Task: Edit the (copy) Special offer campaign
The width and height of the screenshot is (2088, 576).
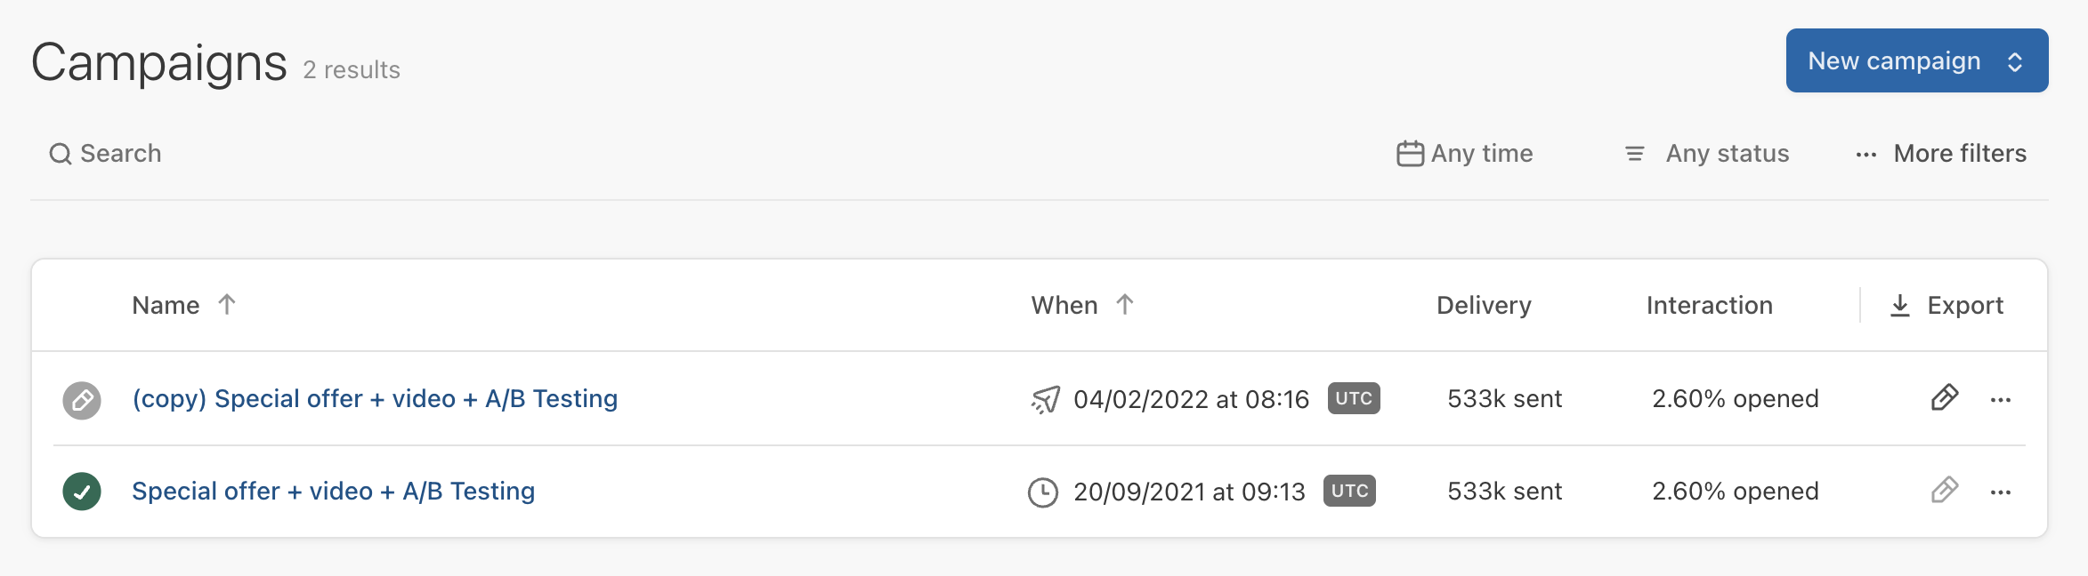Action: pyautogui.click(x=1945, y=398)
